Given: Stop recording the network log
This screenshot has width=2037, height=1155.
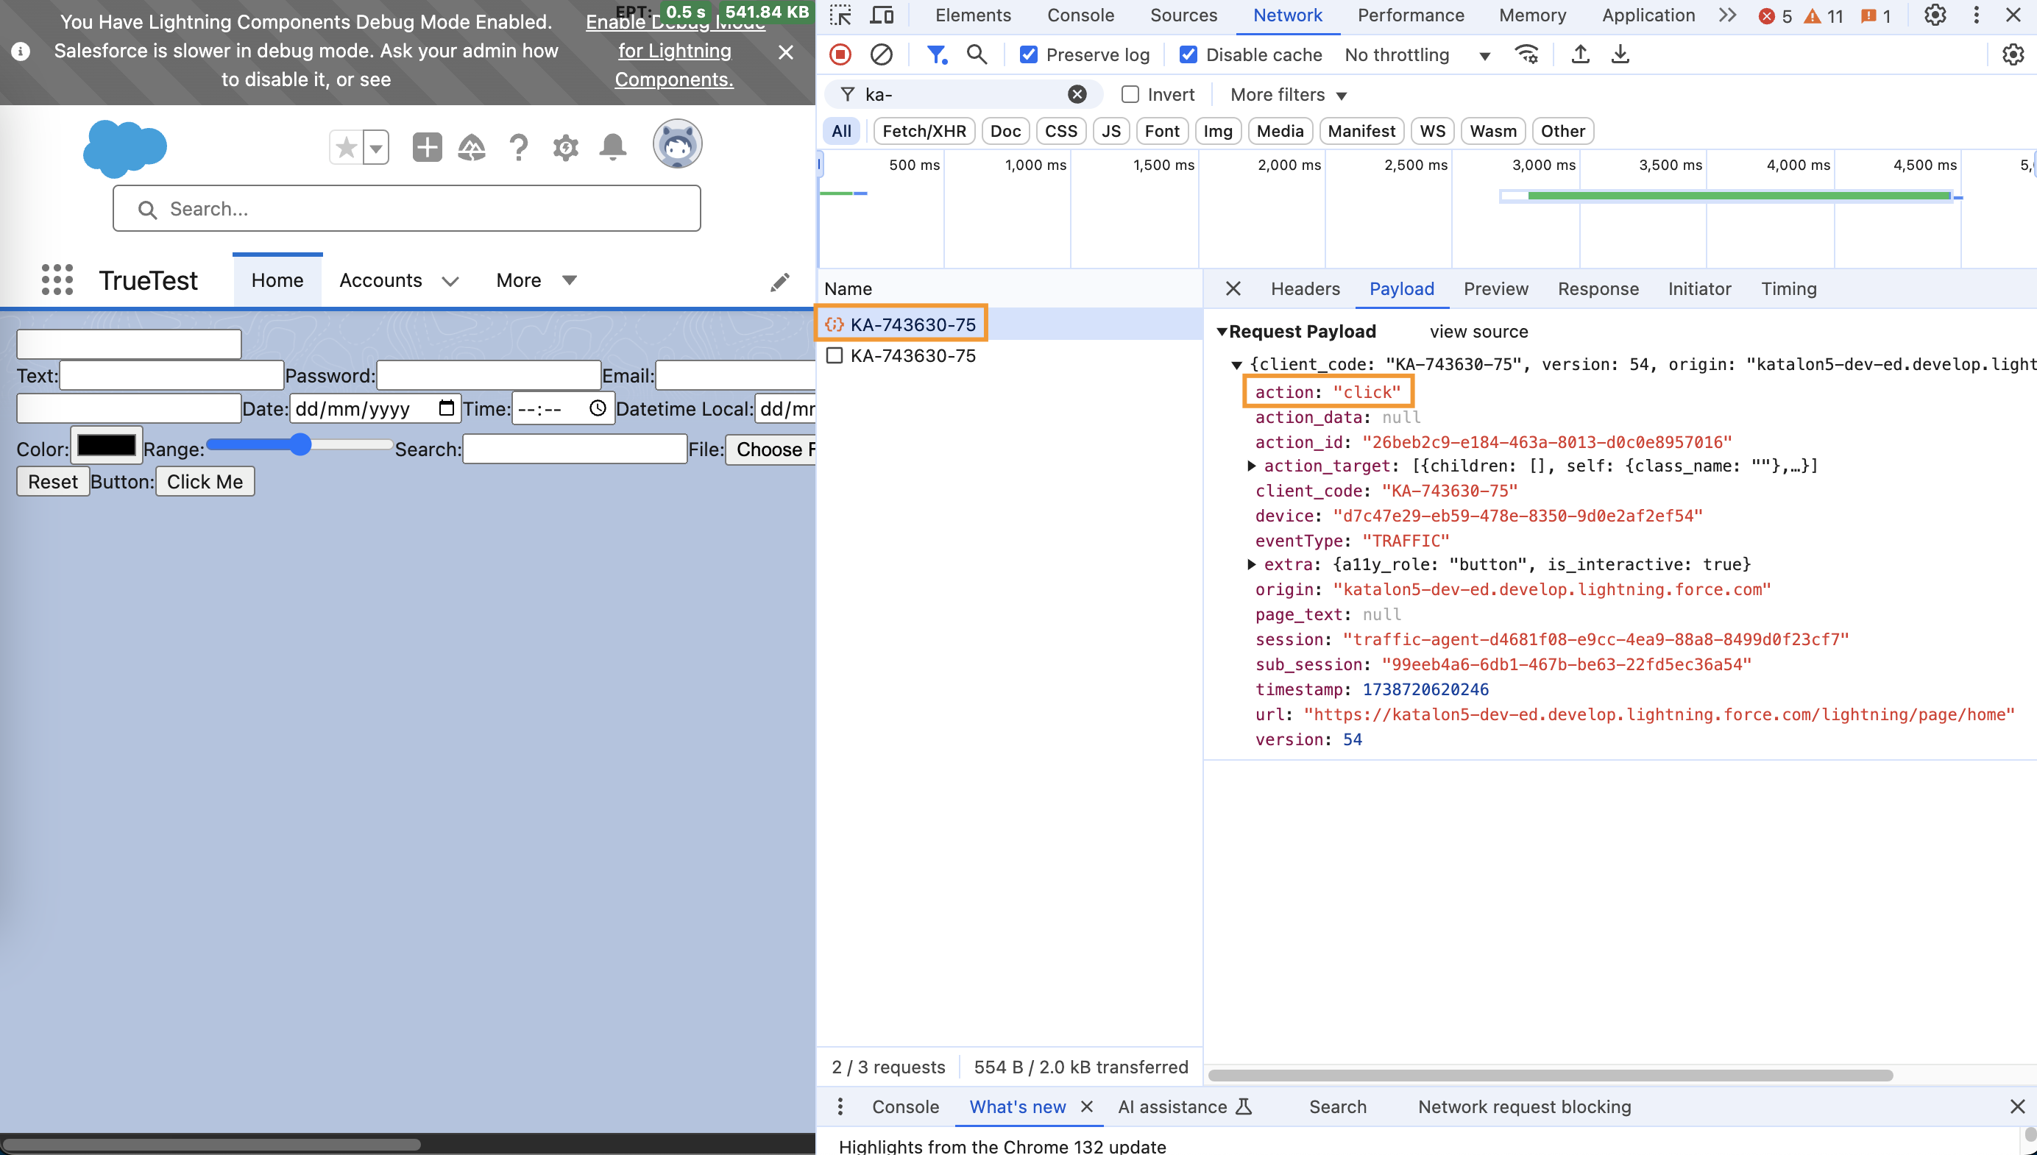Looking at the screenshot, I should 840,54.
